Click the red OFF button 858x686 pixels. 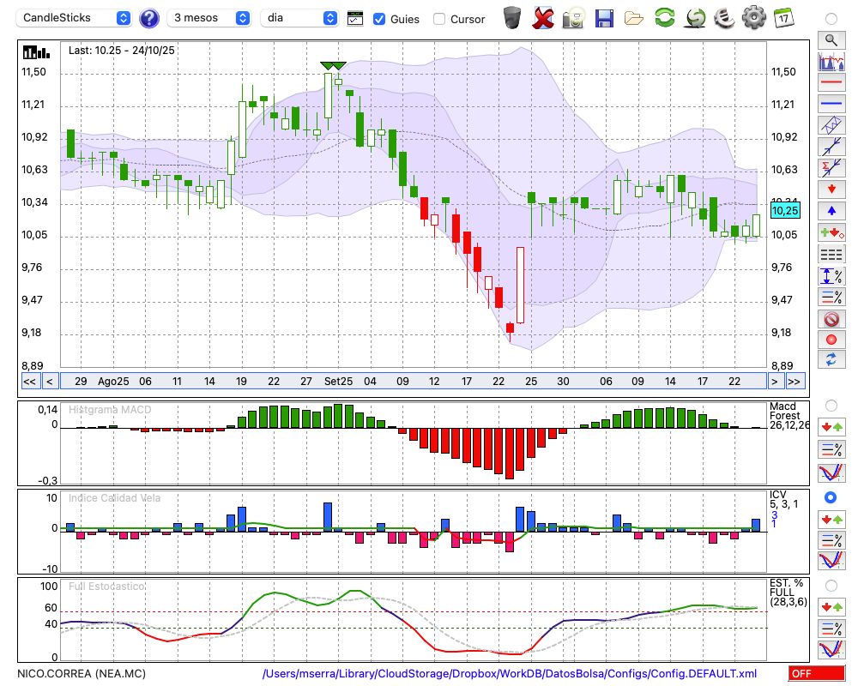pyautogui.click(x=815, y=674)
